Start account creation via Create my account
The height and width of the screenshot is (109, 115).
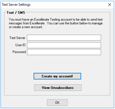pyautogui.click(x=57, y=76)
